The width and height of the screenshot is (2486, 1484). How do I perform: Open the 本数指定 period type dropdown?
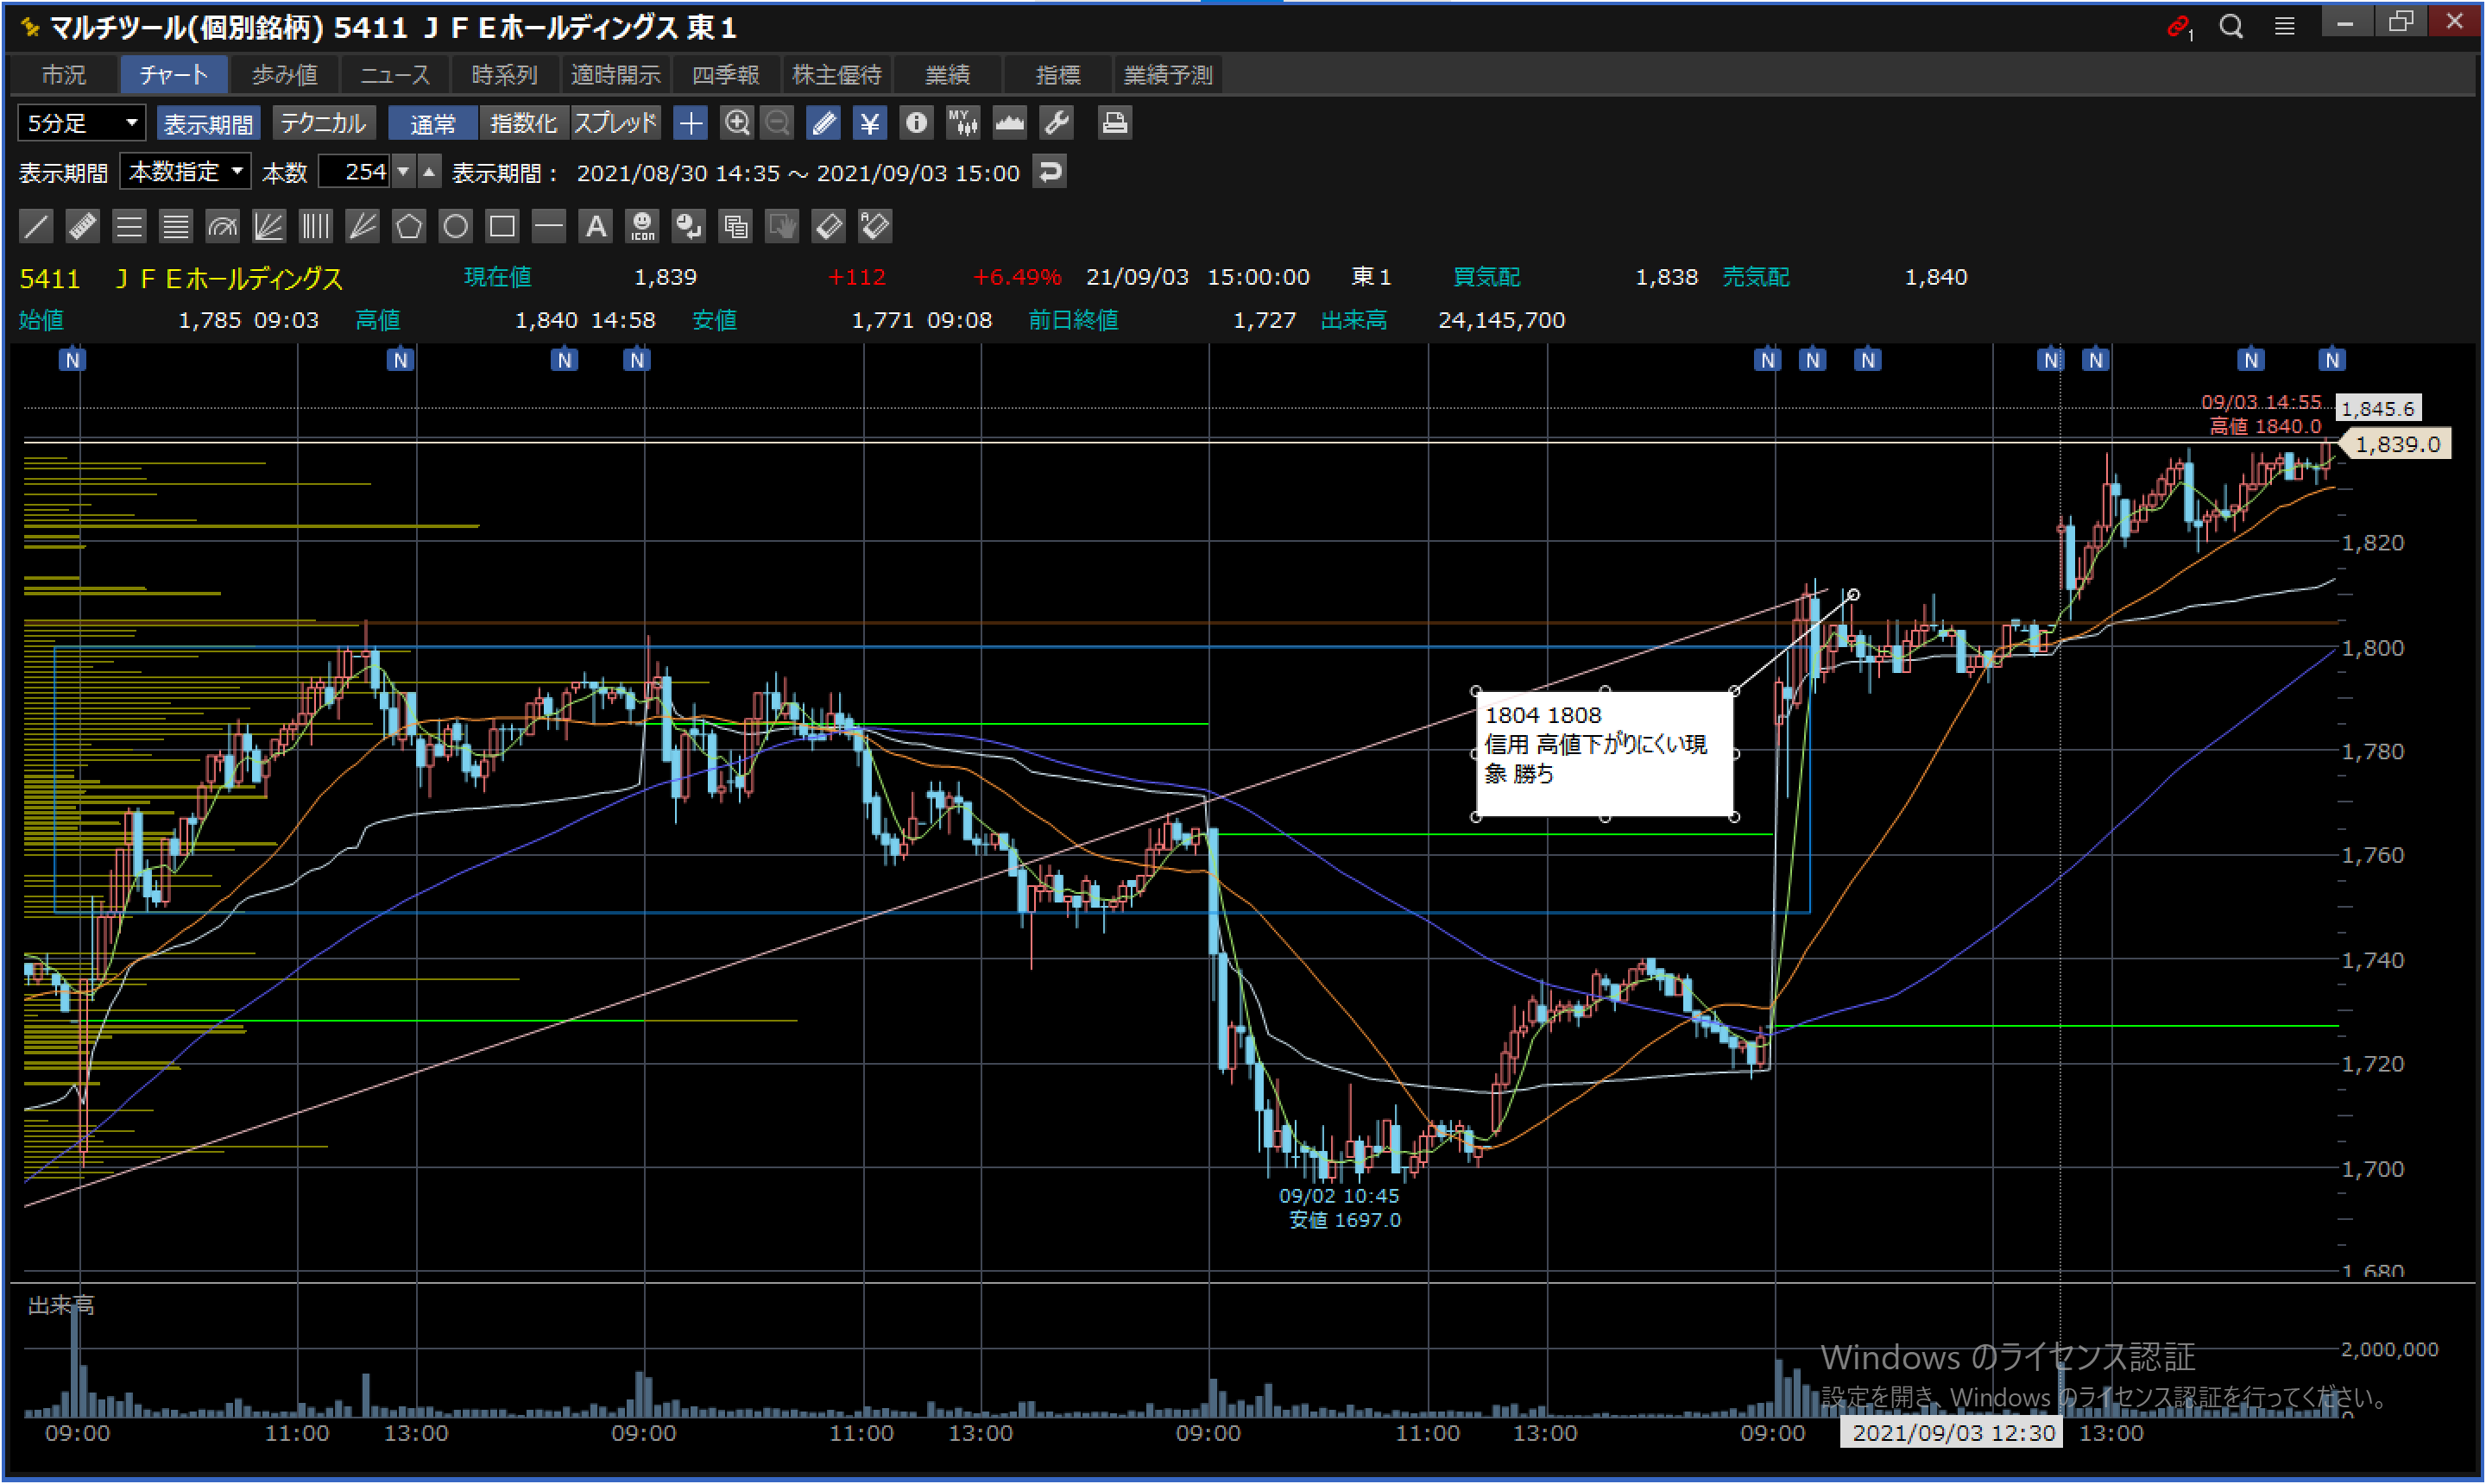coord(185,172)
